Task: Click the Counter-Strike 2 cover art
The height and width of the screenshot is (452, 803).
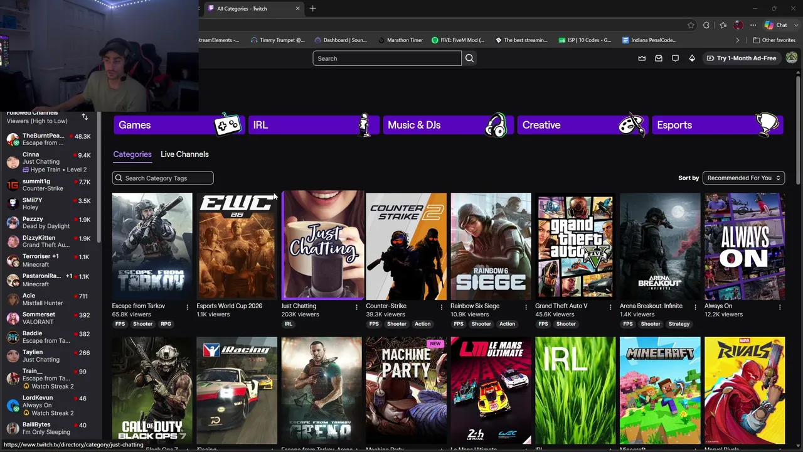Action: pyautogui.click(x=407, y=245)
